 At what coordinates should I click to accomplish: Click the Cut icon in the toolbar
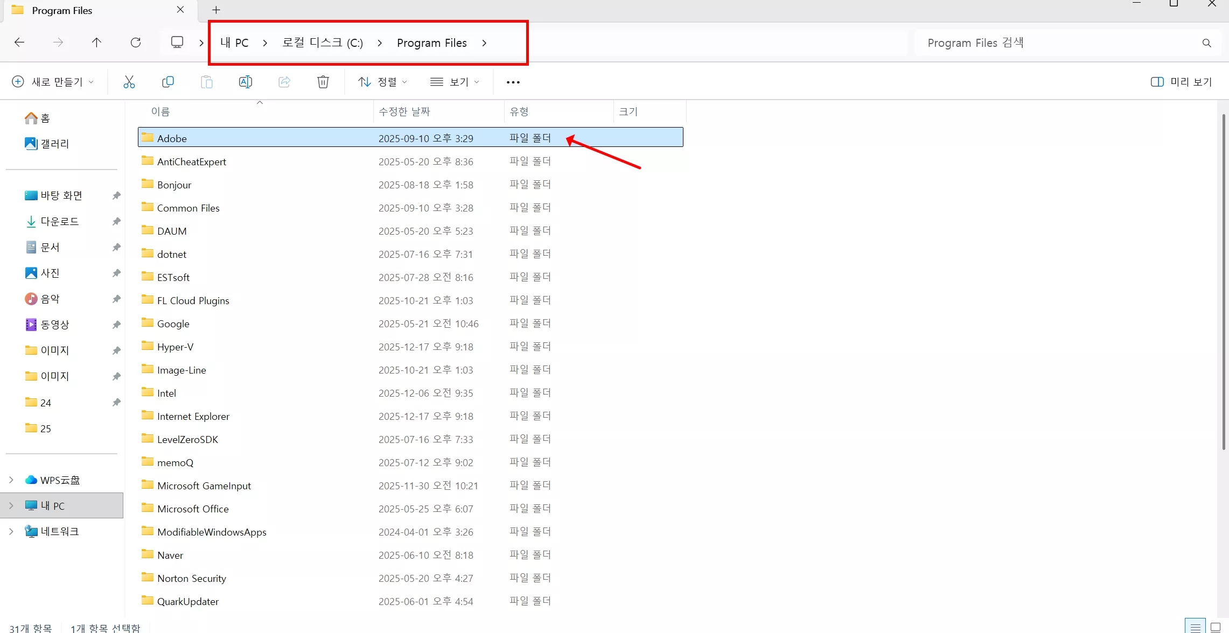[x=129, y=82]
